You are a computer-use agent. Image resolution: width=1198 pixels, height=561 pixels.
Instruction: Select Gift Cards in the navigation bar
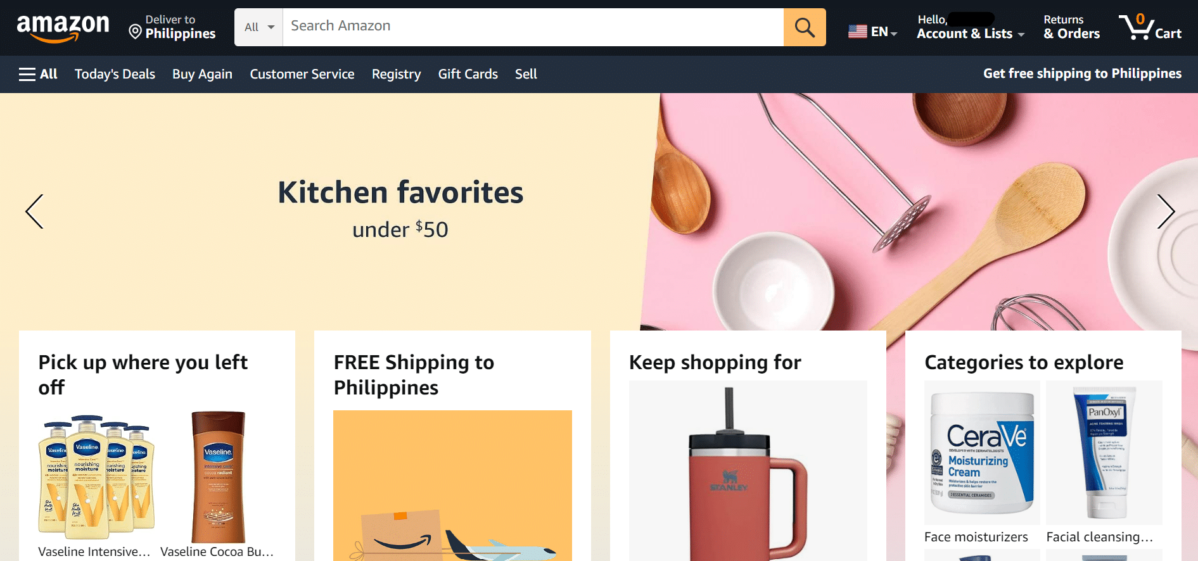468,74
